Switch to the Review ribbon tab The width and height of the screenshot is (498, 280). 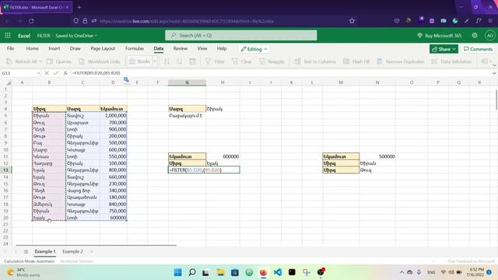coord(180,48)
